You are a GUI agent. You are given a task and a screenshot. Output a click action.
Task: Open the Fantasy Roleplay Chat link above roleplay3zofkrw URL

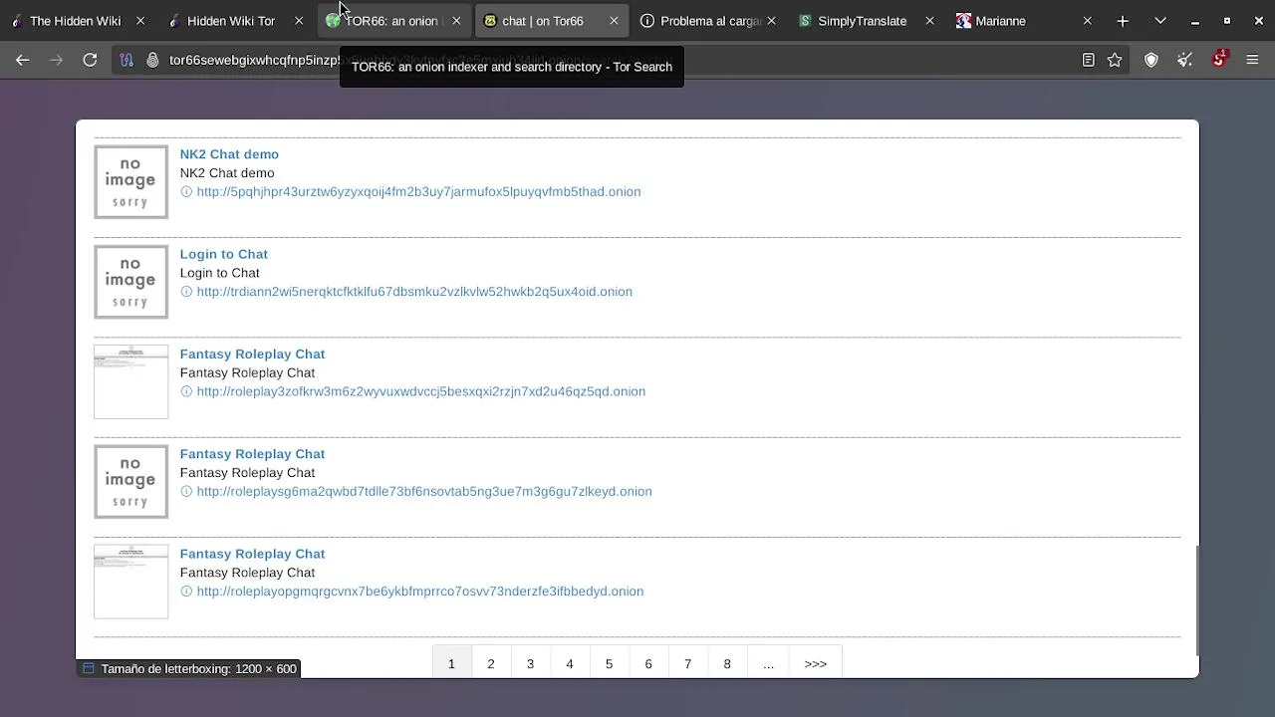click(252, 354)
